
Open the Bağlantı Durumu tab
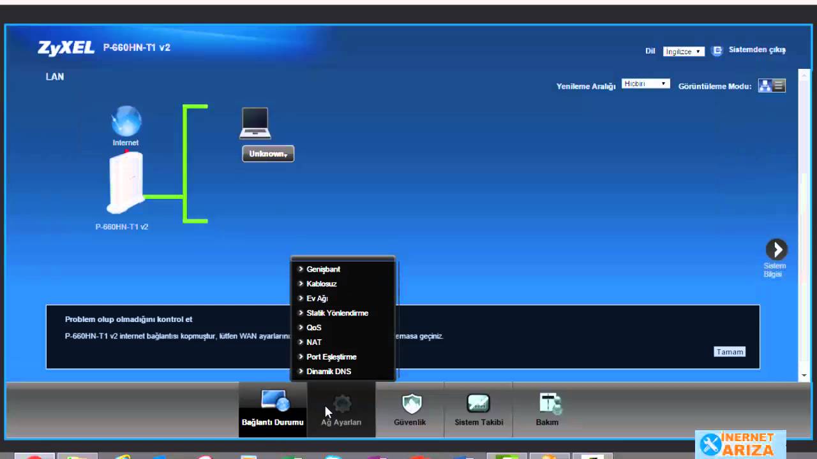[273, 409]
